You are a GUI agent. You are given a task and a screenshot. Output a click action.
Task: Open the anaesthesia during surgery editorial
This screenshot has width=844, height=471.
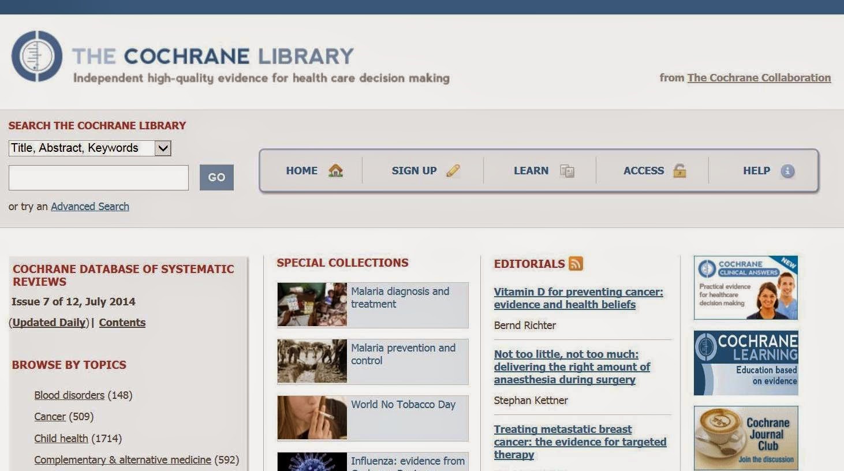tap(572, 367)
